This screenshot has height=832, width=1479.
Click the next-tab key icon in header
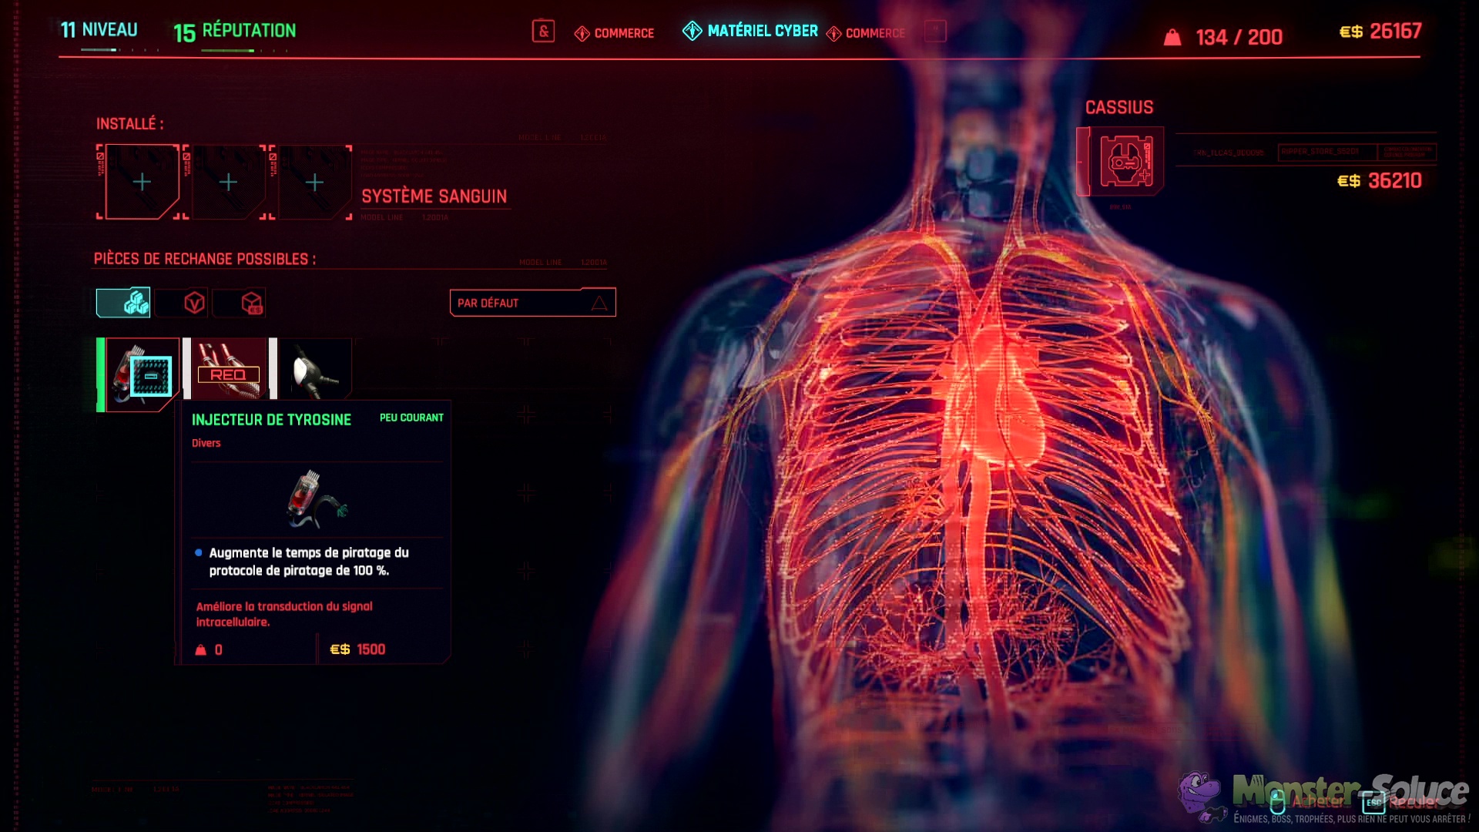(935, 31)
